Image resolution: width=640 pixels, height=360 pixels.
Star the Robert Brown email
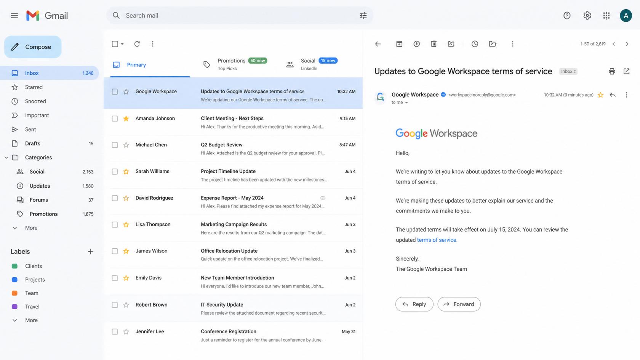(126, 305)
